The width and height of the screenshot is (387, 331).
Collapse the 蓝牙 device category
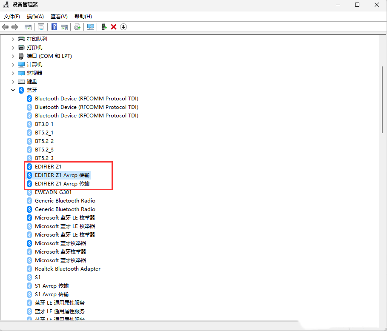[x=13, y=90]
